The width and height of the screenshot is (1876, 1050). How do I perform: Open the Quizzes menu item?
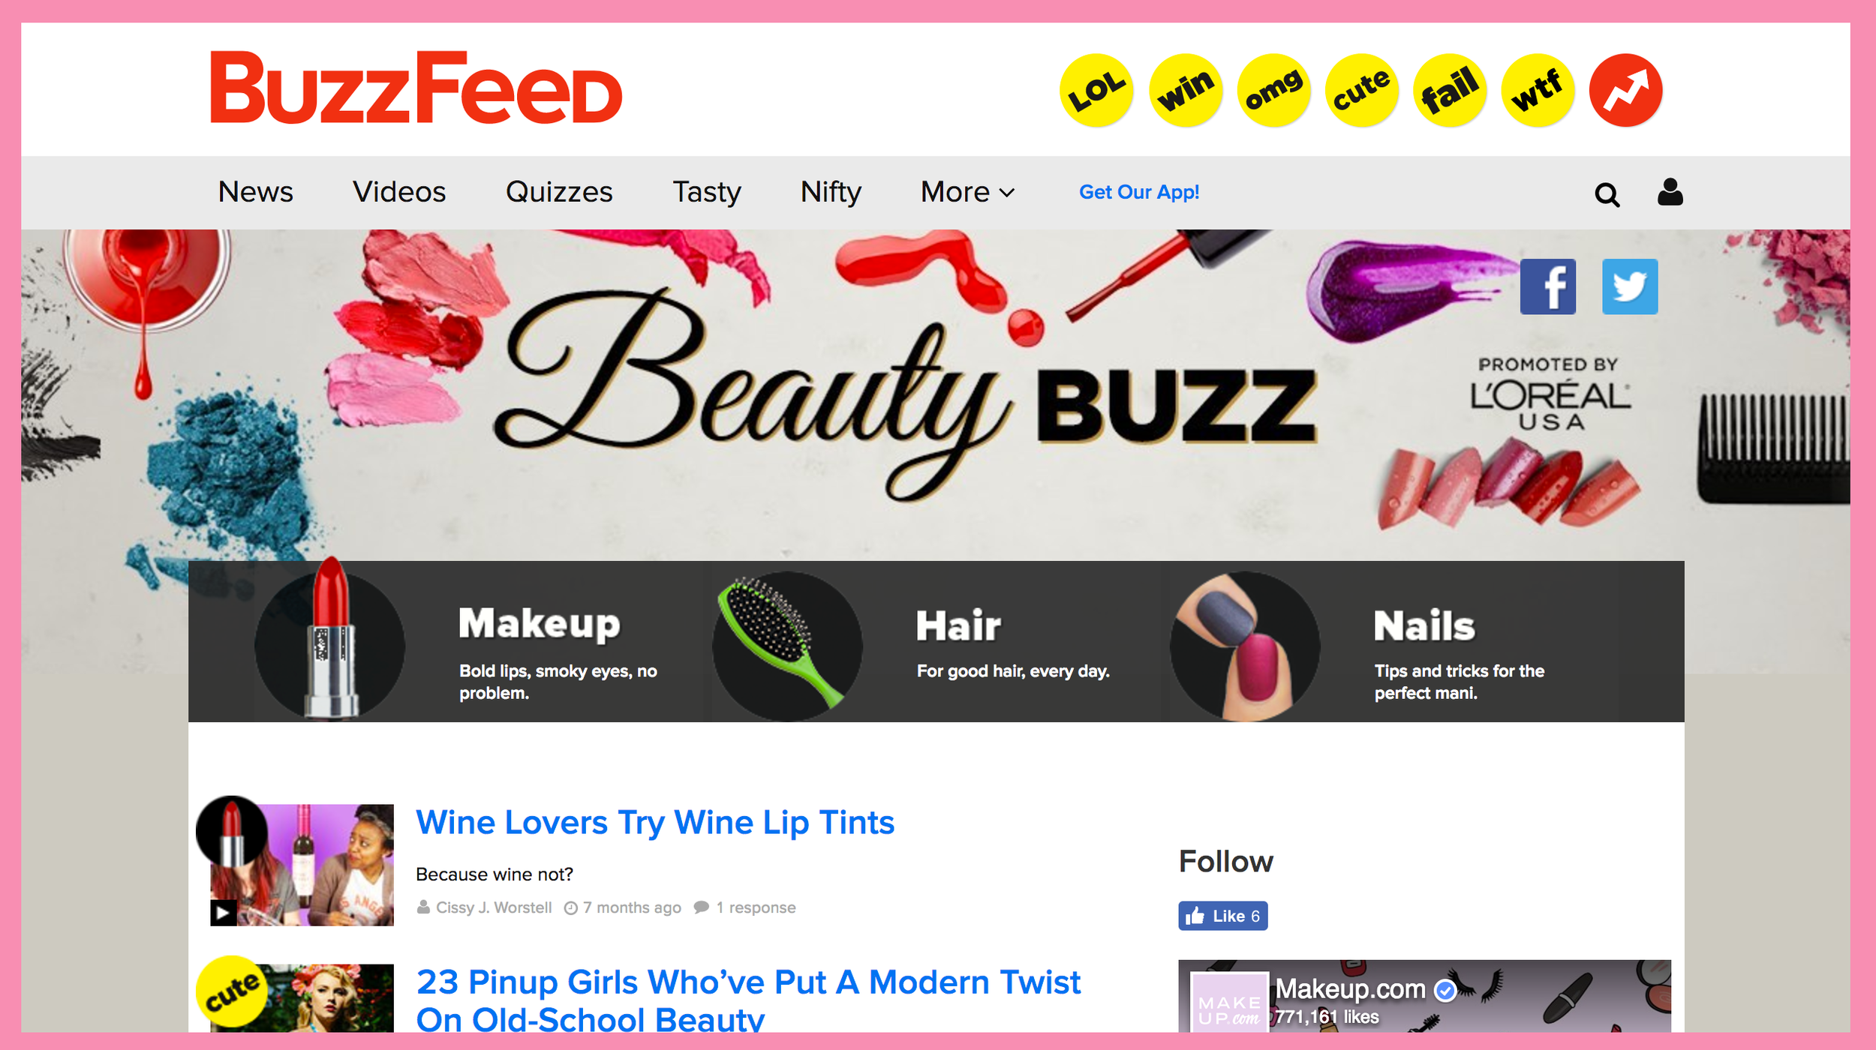[559, 192]
